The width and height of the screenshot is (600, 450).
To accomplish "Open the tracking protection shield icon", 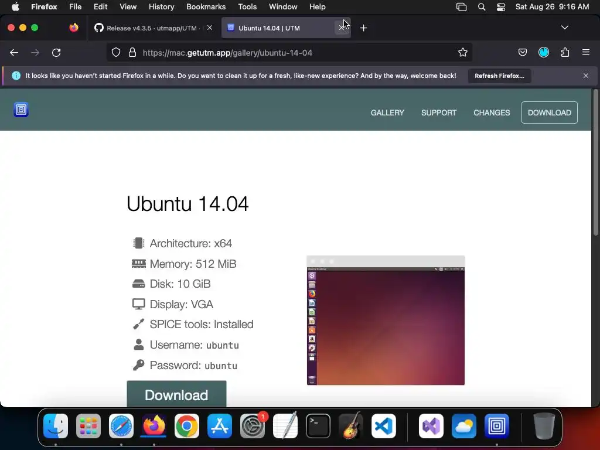I will [116, 52].
